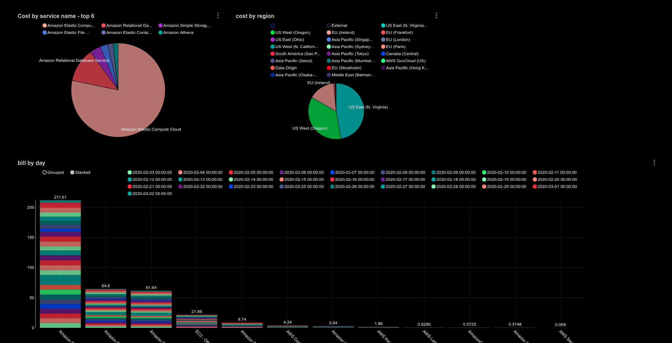Toggle EU (London) legend entry

point(396,40)
